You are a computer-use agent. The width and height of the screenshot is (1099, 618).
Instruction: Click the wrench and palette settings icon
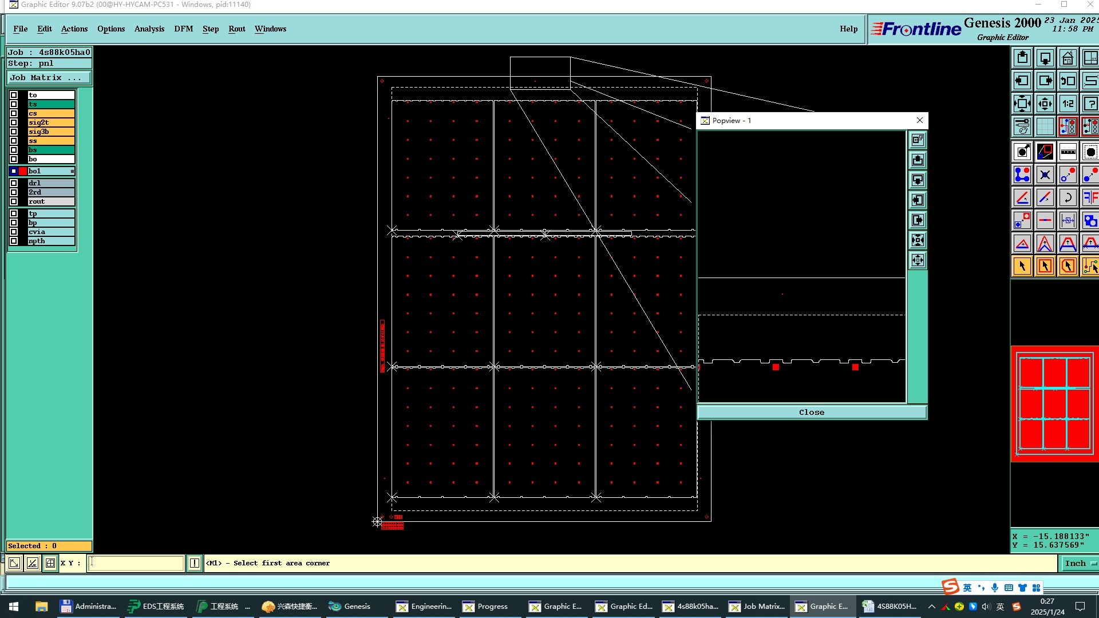(x=1022, y=126)
